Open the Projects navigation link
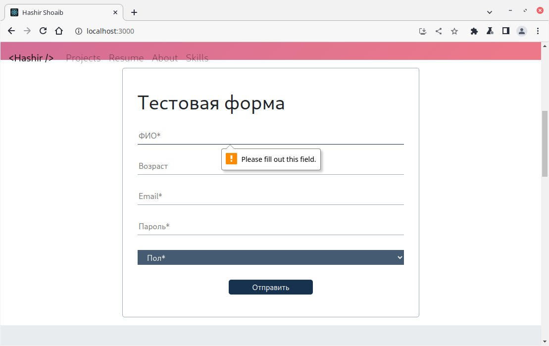Image resolution: width=549 pixels, height=346 pixels. click(x=83, y=58)
